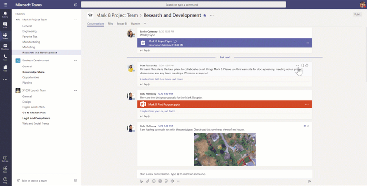
Task: Open options on Mark 8 Pilot Program.pptx card
Action: click(307, 105)
